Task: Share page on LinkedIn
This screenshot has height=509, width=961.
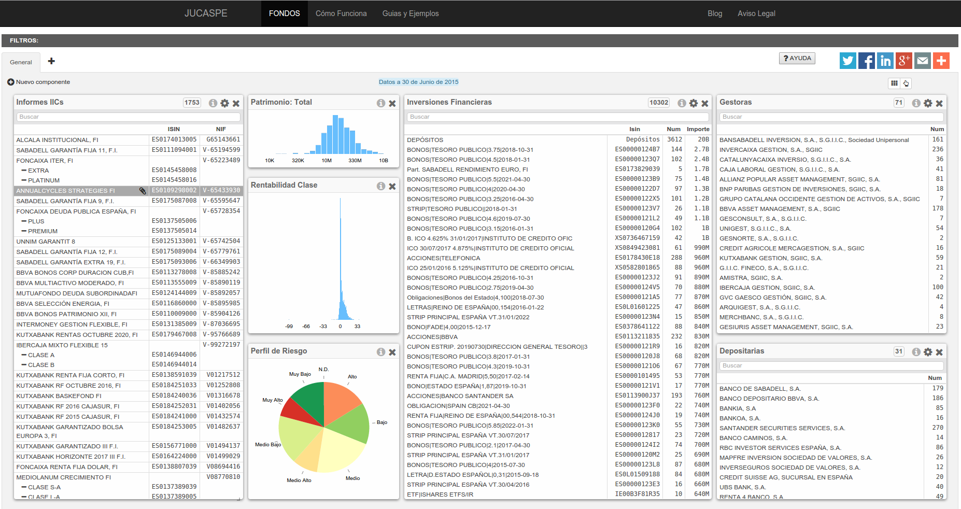Action: click(885, 61)
